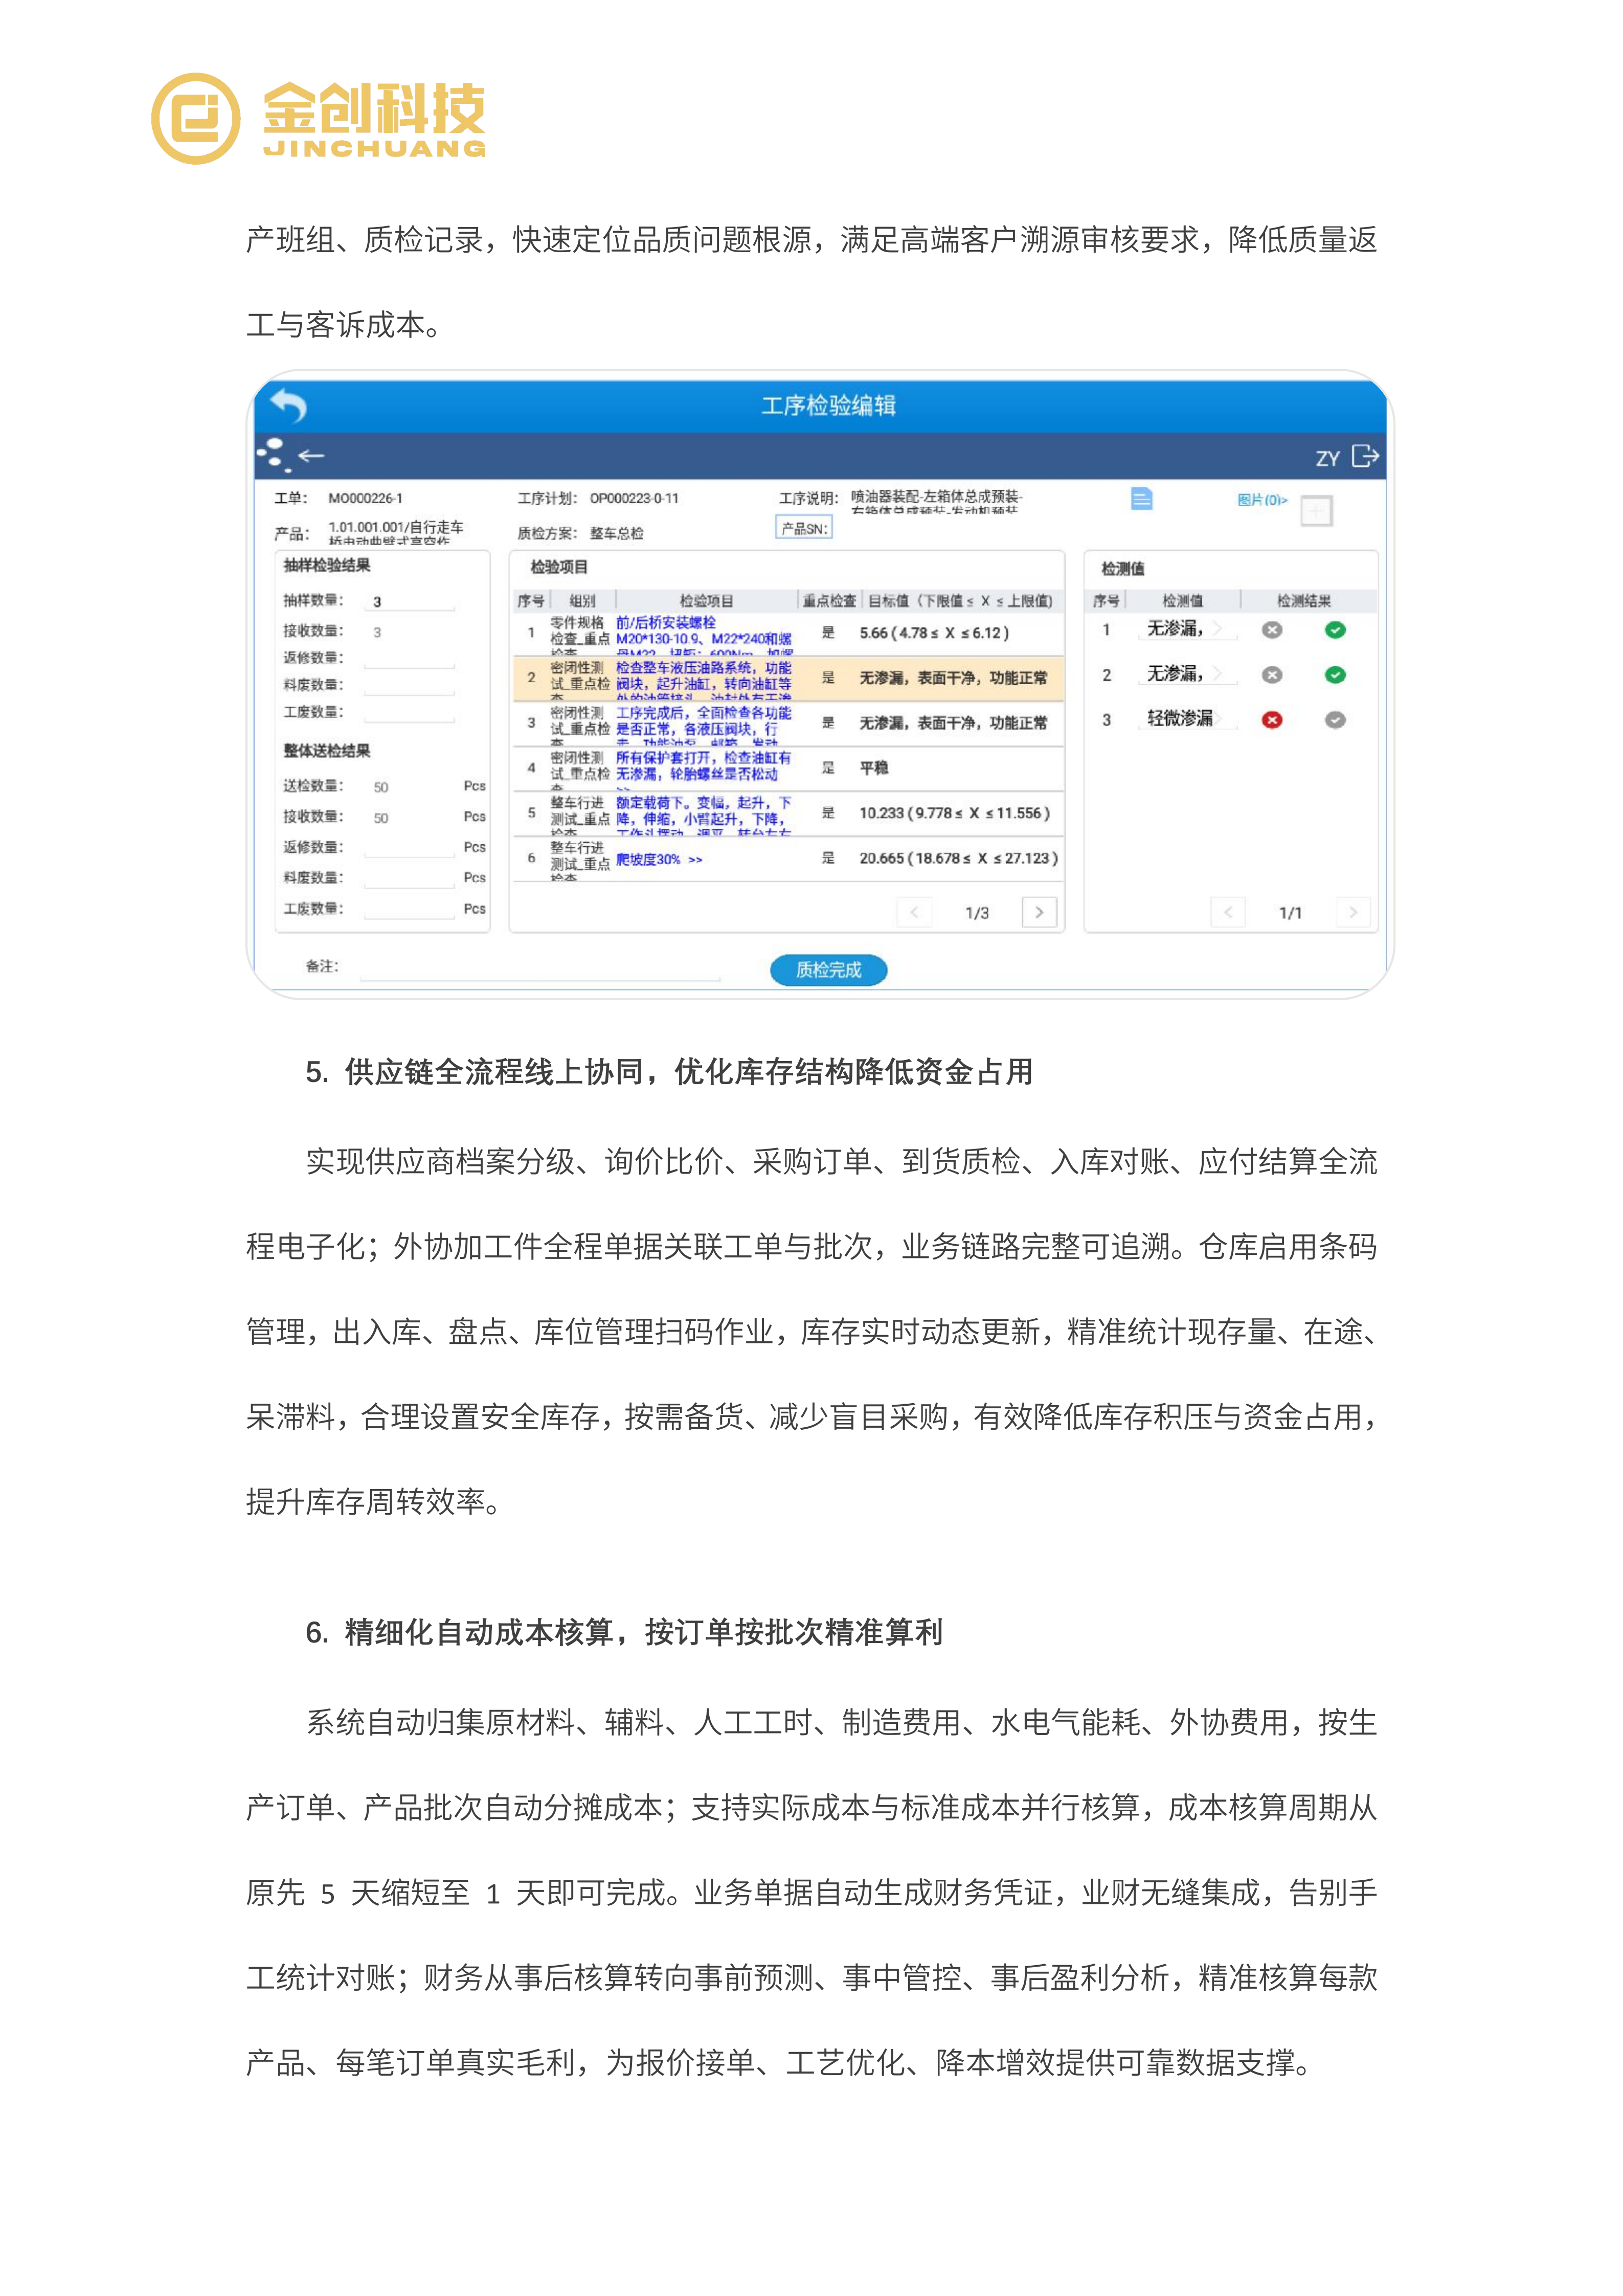Screen dimensions: 1623x2296
Task: Click the 产品SN: input box
Action: [x=804, y=528]
